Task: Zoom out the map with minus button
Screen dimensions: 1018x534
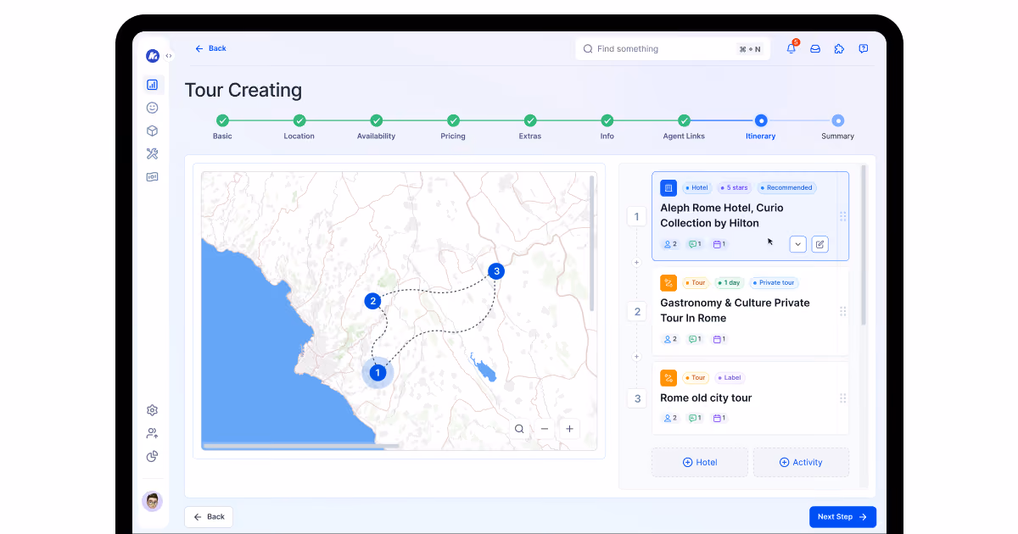Action: pyautogui.click(x=545, y=429)
